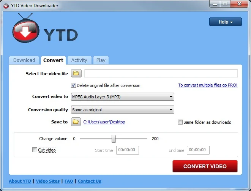This screenshot has width=251, height=191.
Task: Click the Change volume label
Action: tap(53, 139)
